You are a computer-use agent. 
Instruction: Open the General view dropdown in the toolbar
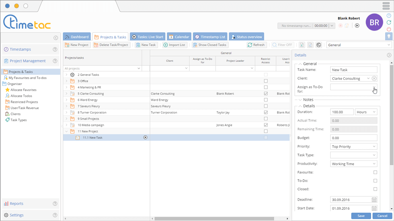pyautogui.click(x=389, y=45)
